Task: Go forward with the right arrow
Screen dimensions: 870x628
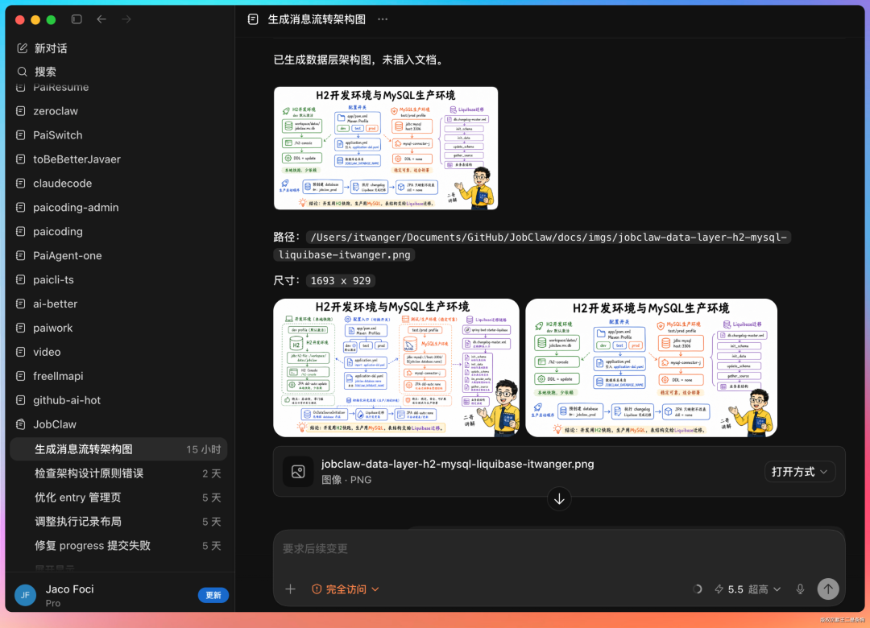Action: pyautogui.click(x=126, y=19)
